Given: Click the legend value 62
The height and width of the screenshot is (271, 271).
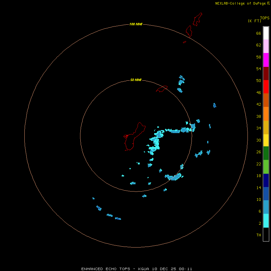Looking at the screenshot, I should [259, 45].
